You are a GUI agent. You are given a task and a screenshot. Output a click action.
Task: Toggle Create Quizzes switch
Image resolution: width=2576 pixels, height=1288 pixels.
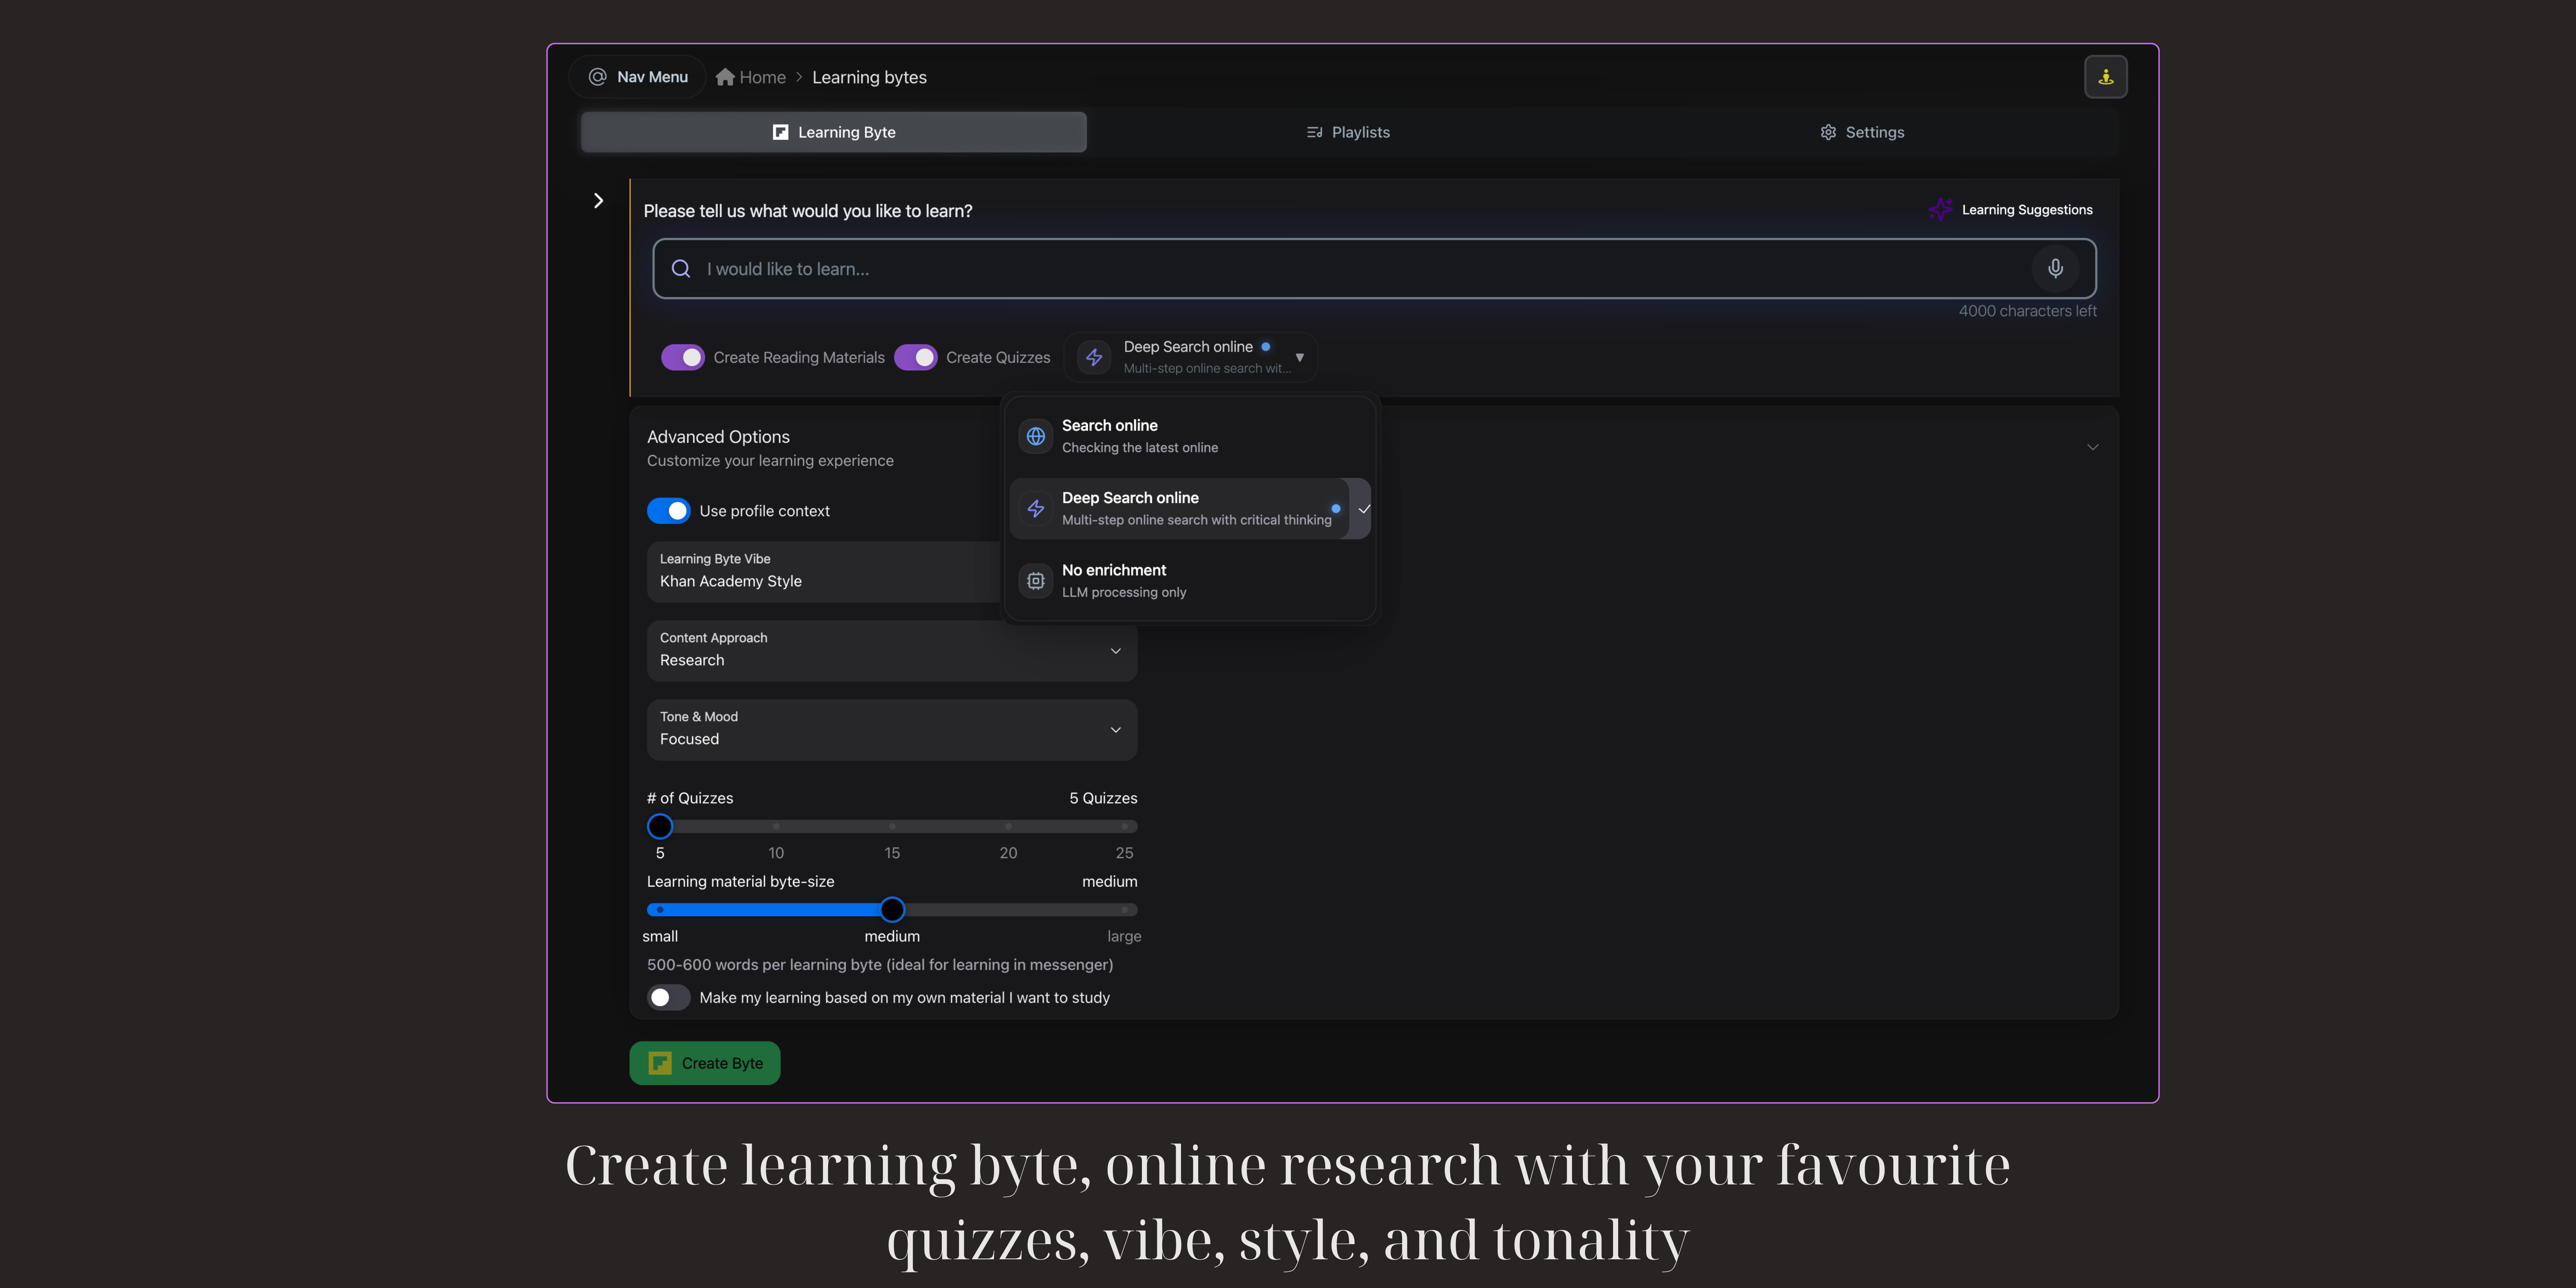pyautogui.click(x=916, y=357)
